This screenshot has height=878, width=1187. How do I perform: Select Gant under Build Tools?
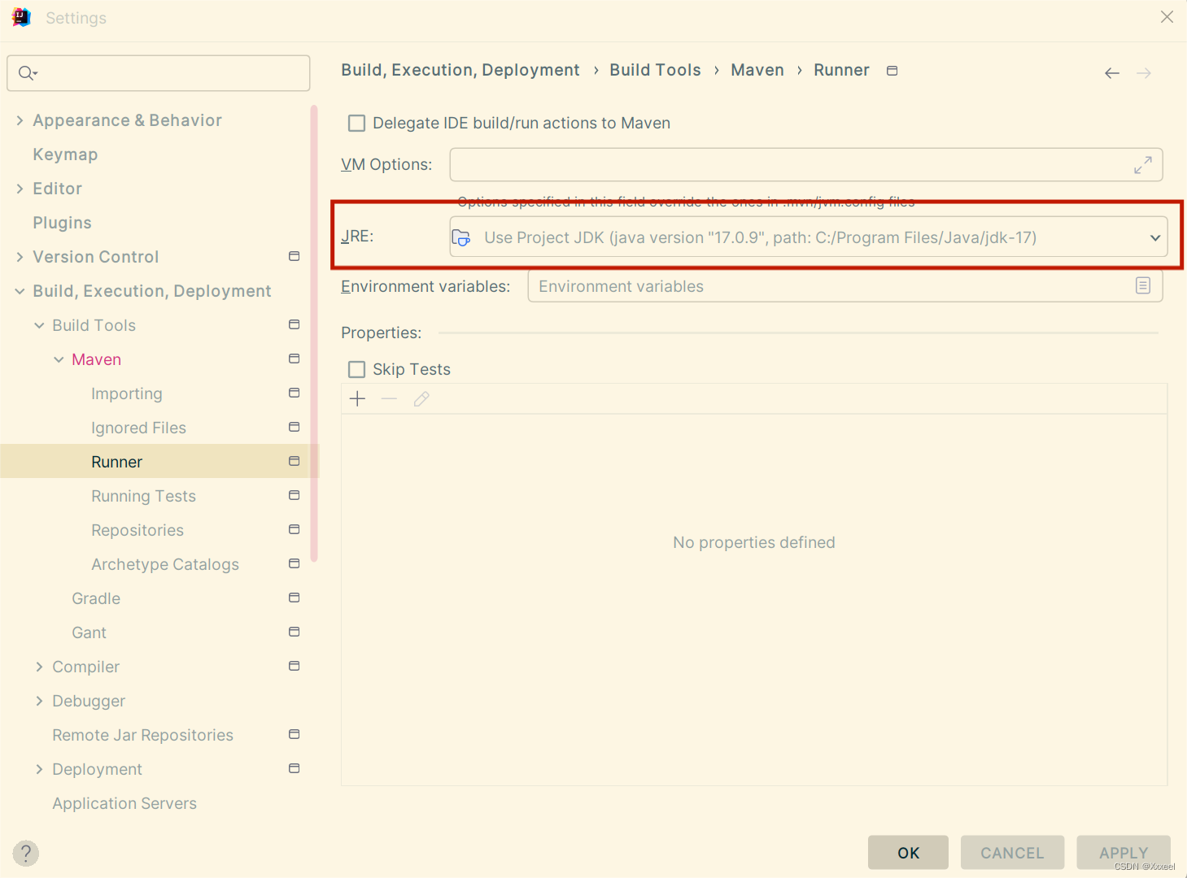89,632
